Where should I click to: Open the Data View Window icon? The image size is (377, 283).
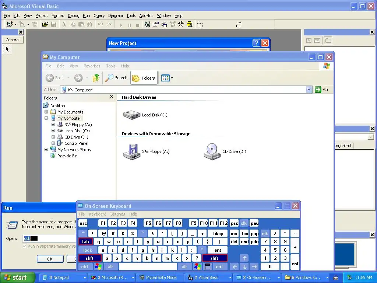click(x=190, y=24)
